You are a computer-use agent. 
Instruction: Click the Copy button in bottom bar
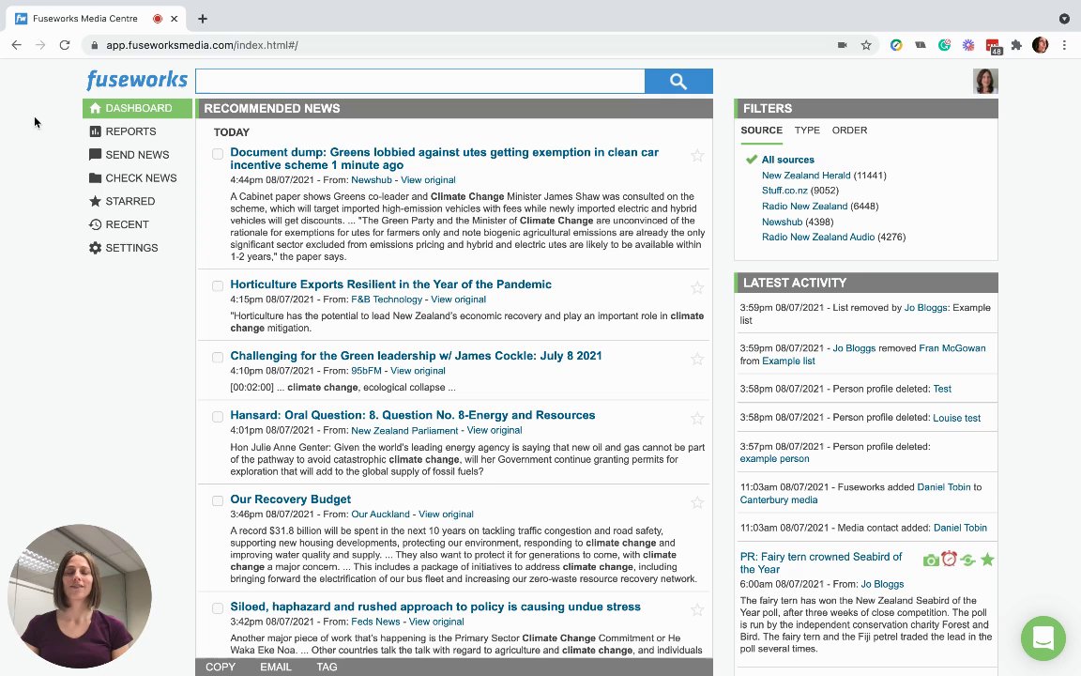click(x=221, y=667)
